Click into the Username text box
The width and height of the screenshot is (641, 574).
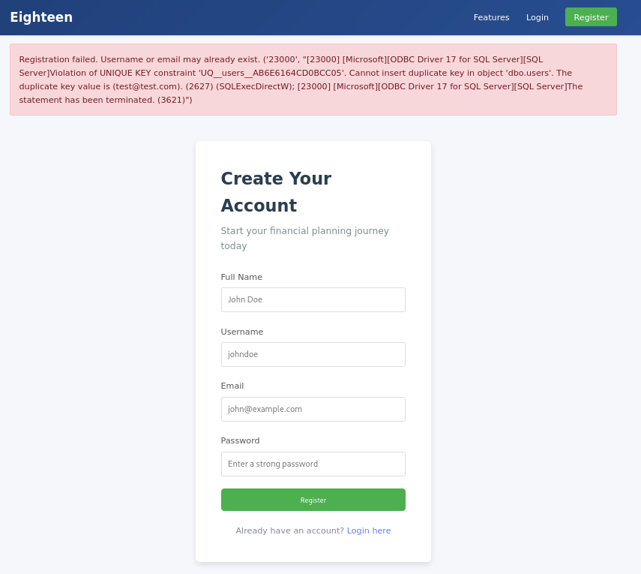(313, 354)
